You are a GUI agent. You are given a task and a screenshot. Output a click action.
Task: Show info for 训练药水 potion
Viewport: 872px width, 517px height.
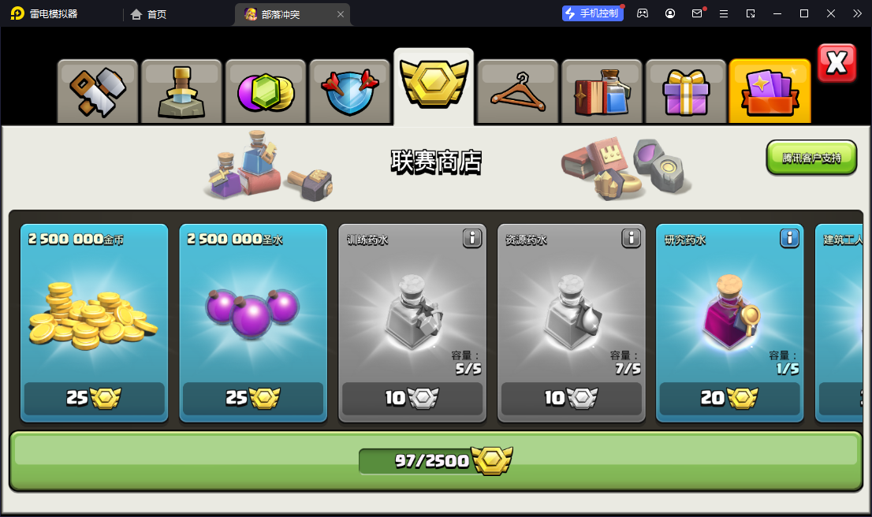(x=472, y=239)
